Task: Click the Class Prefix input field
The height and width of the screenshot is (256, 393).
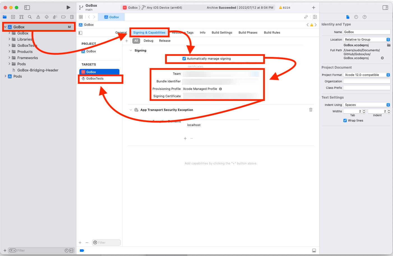Action: pos(367,88)
